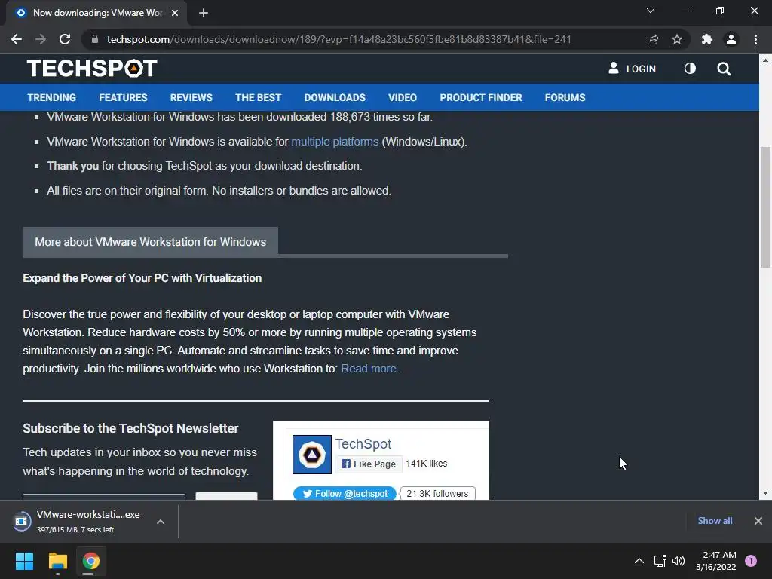The width and height of the screenshot is (772, 579).
Task: Click the page scrollbar up arrow
Action: click(766, 60)
